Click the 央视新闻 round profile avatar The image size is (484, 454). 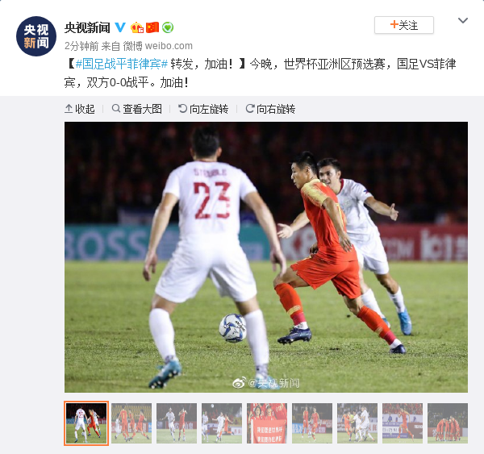tap(36, 36)
